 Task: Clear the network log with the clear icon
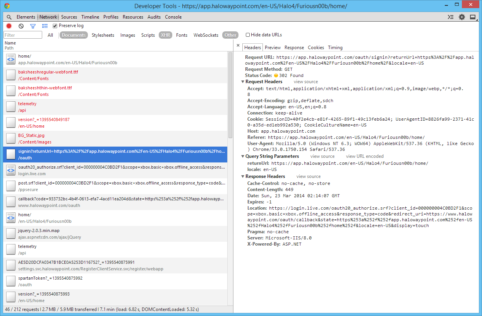(x=21, y=26)
